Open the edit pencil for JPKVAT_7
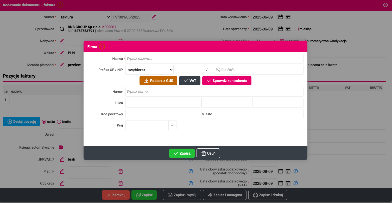Screen dimensions: 392x203 [x=62, y=159]
